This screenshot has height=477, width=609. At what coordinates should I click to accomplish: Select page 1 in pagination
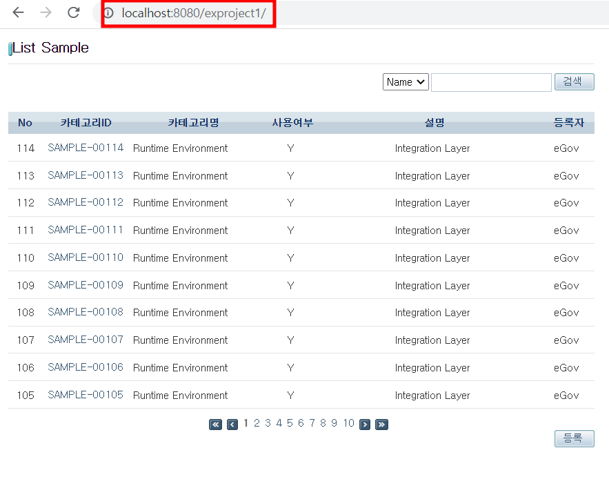pos(246,423)
